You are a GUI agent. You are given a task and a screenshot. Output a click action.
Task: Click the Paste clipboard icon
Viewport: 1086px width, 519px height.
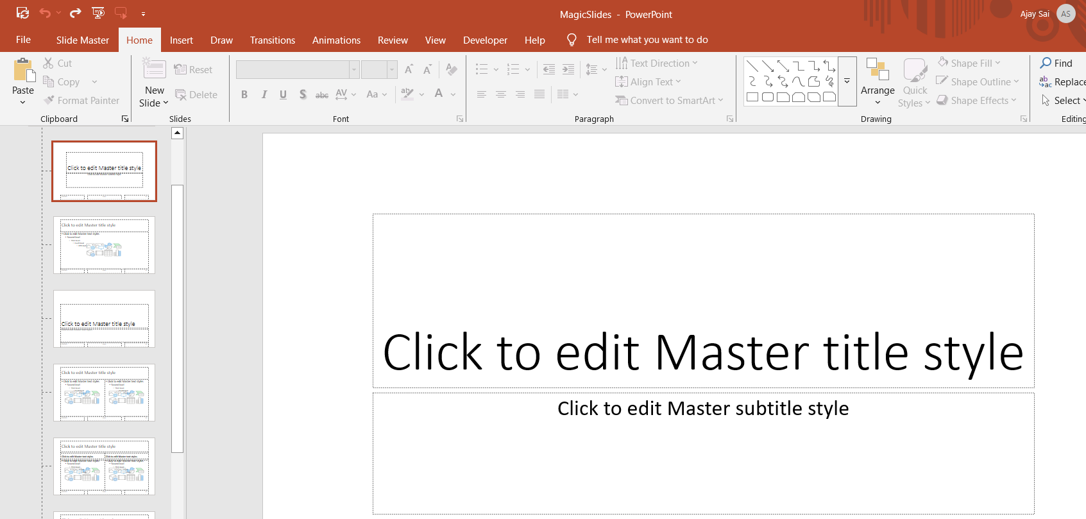[x=24, y=71]
